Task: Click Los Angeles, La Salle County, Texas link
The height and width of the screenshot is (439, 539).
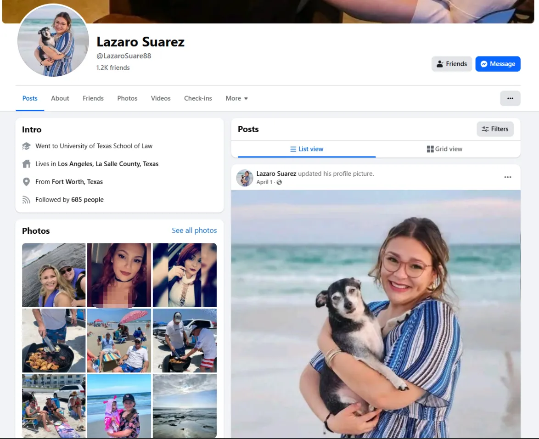Action: pos(108,164)
